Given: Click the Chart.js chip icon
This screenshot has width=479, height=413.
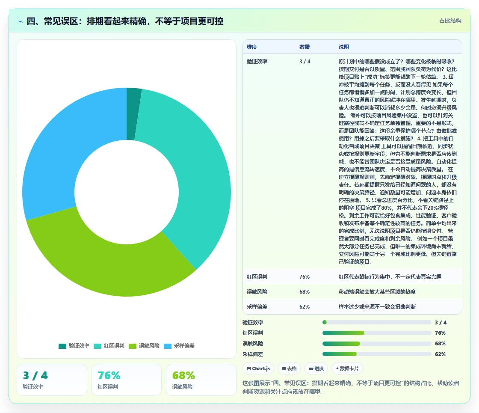Looking at the screenshot, I should click(x=249, y=368).
